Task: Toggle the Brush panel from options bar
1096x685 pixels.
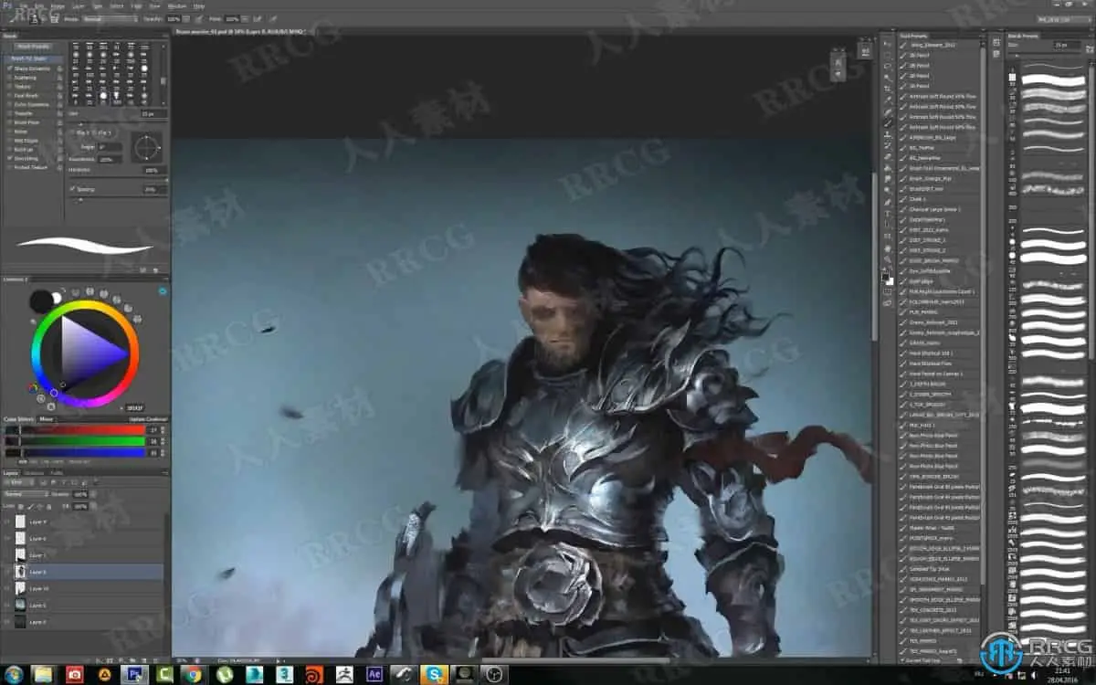Action: pyautogui.click(x=55, y=19)
